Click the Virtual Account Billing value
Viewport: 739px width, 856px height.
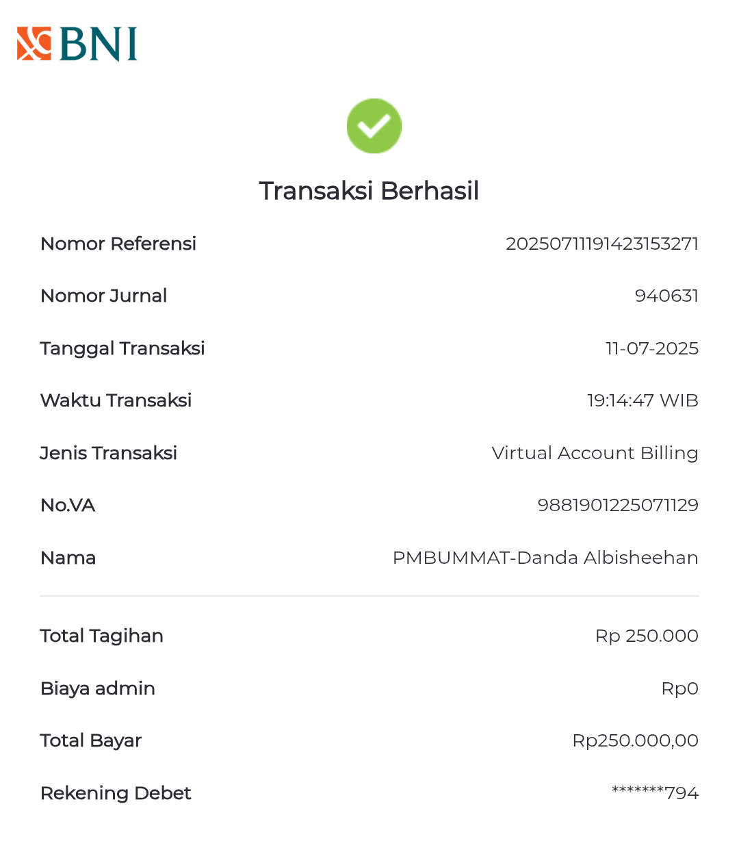pos(595,453)
